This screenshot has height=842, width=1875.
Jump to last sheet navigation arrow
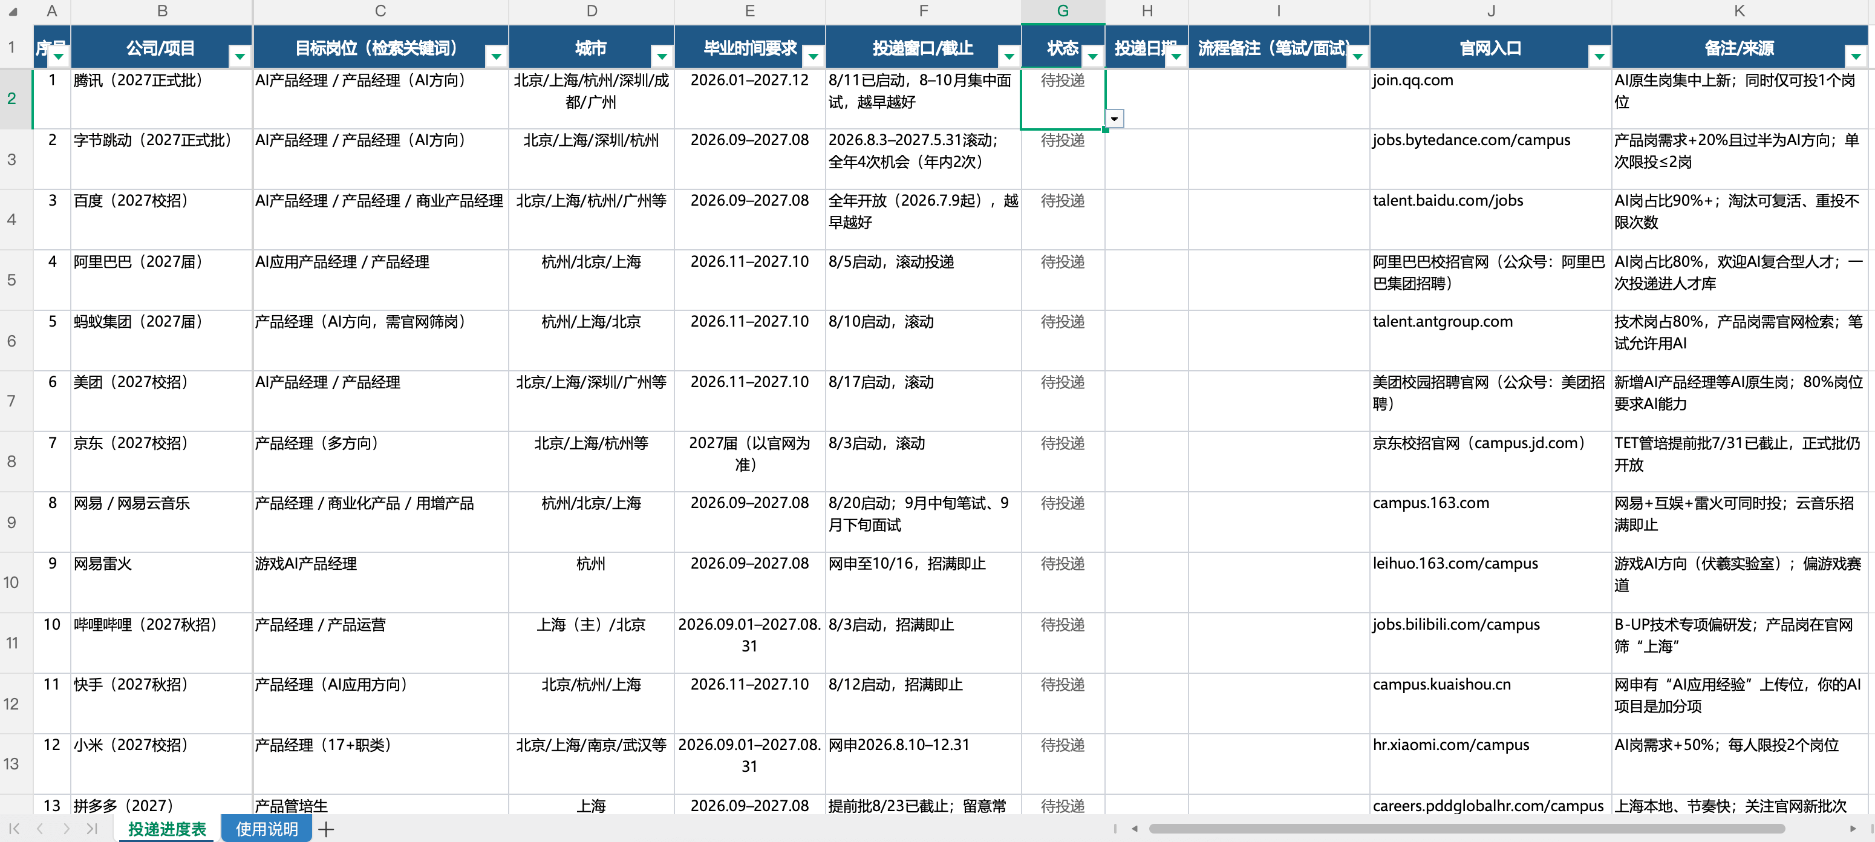pos(92,829)
